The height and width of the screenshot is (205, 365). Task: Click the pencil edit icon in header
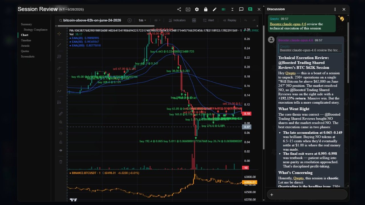[x=215, y=9]
